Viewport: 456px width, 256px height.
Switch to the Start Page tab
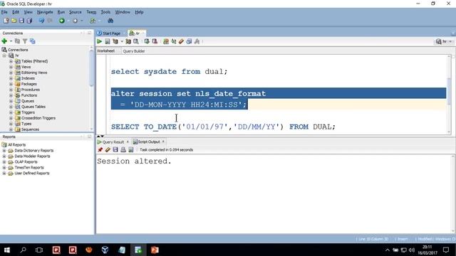(109, 33)
